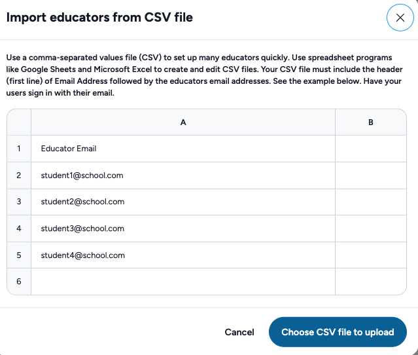Click the top-left corner cell of example table

pos(19,122)
